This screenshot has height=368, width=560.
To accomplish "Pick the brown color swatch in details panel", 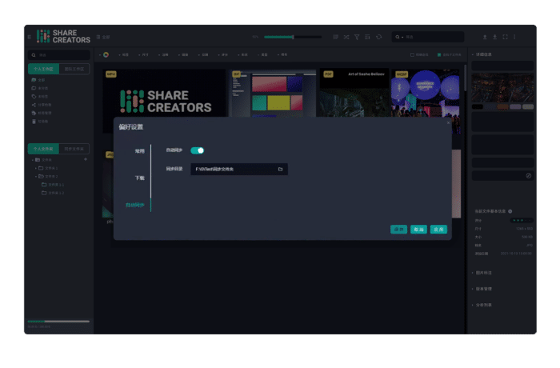I will 502,107.
